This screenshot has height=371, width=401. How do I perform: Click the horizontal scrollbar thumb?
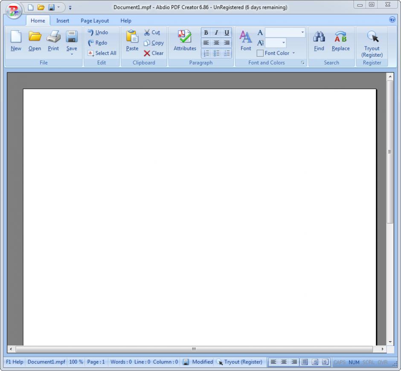[x=194, y=349]
